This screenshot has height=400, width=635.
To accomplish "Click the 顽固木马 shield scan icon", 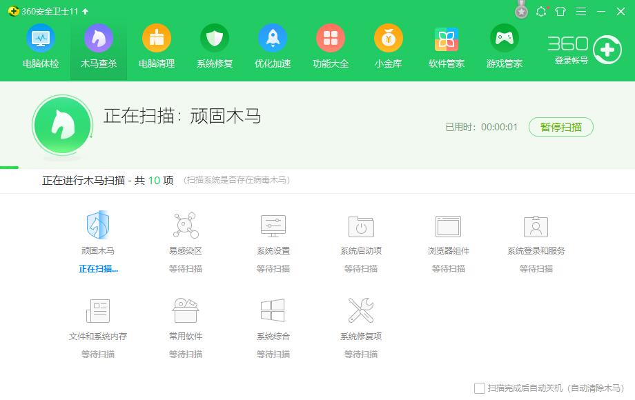I will [98, 225].
